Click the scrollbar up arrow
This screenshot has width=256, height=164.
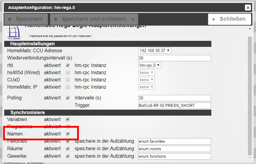tap(250, 29)
